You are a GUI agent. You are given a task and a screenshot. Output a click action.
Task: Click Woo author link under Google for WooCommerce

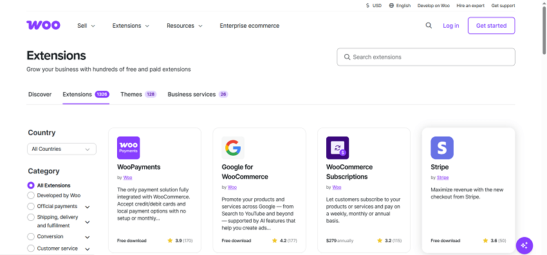pos(232,187)
